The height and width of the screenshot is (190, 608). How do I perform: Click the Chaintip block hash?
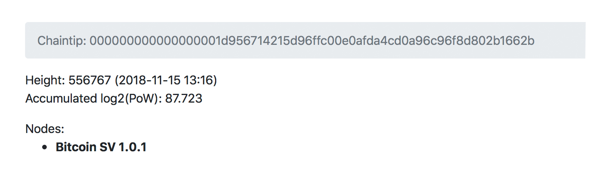312,41
